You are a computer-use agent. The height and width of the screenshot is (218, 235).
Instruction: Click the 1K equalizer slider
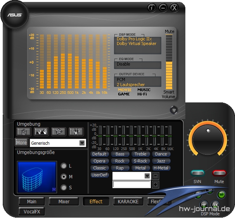click(x=139, y=135)
